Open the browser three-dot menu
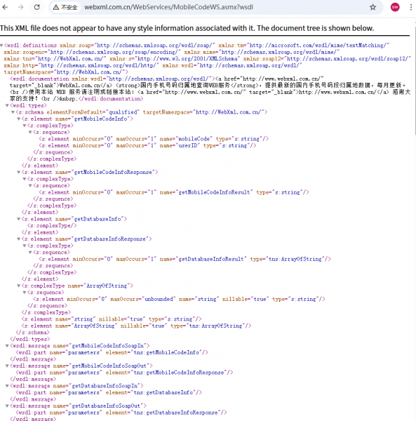Screen dimensions: 416x421 coord(411,7)
